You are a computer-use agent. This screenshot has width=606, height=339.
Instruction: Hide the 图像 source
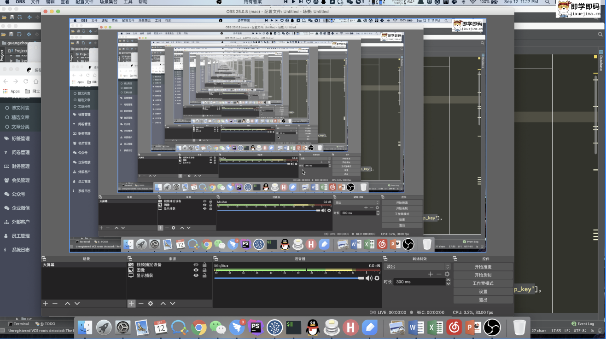click(196, 270)
